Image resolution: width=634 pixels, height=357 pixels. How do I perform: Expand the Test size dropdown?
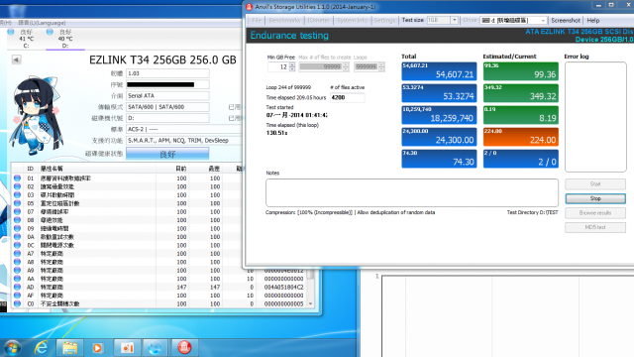[x=454, y=20]
